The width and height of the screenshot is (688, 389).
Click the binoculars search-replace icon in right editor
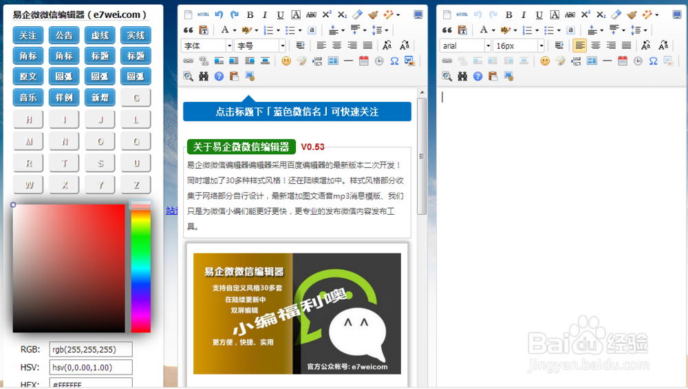(462, 76)
